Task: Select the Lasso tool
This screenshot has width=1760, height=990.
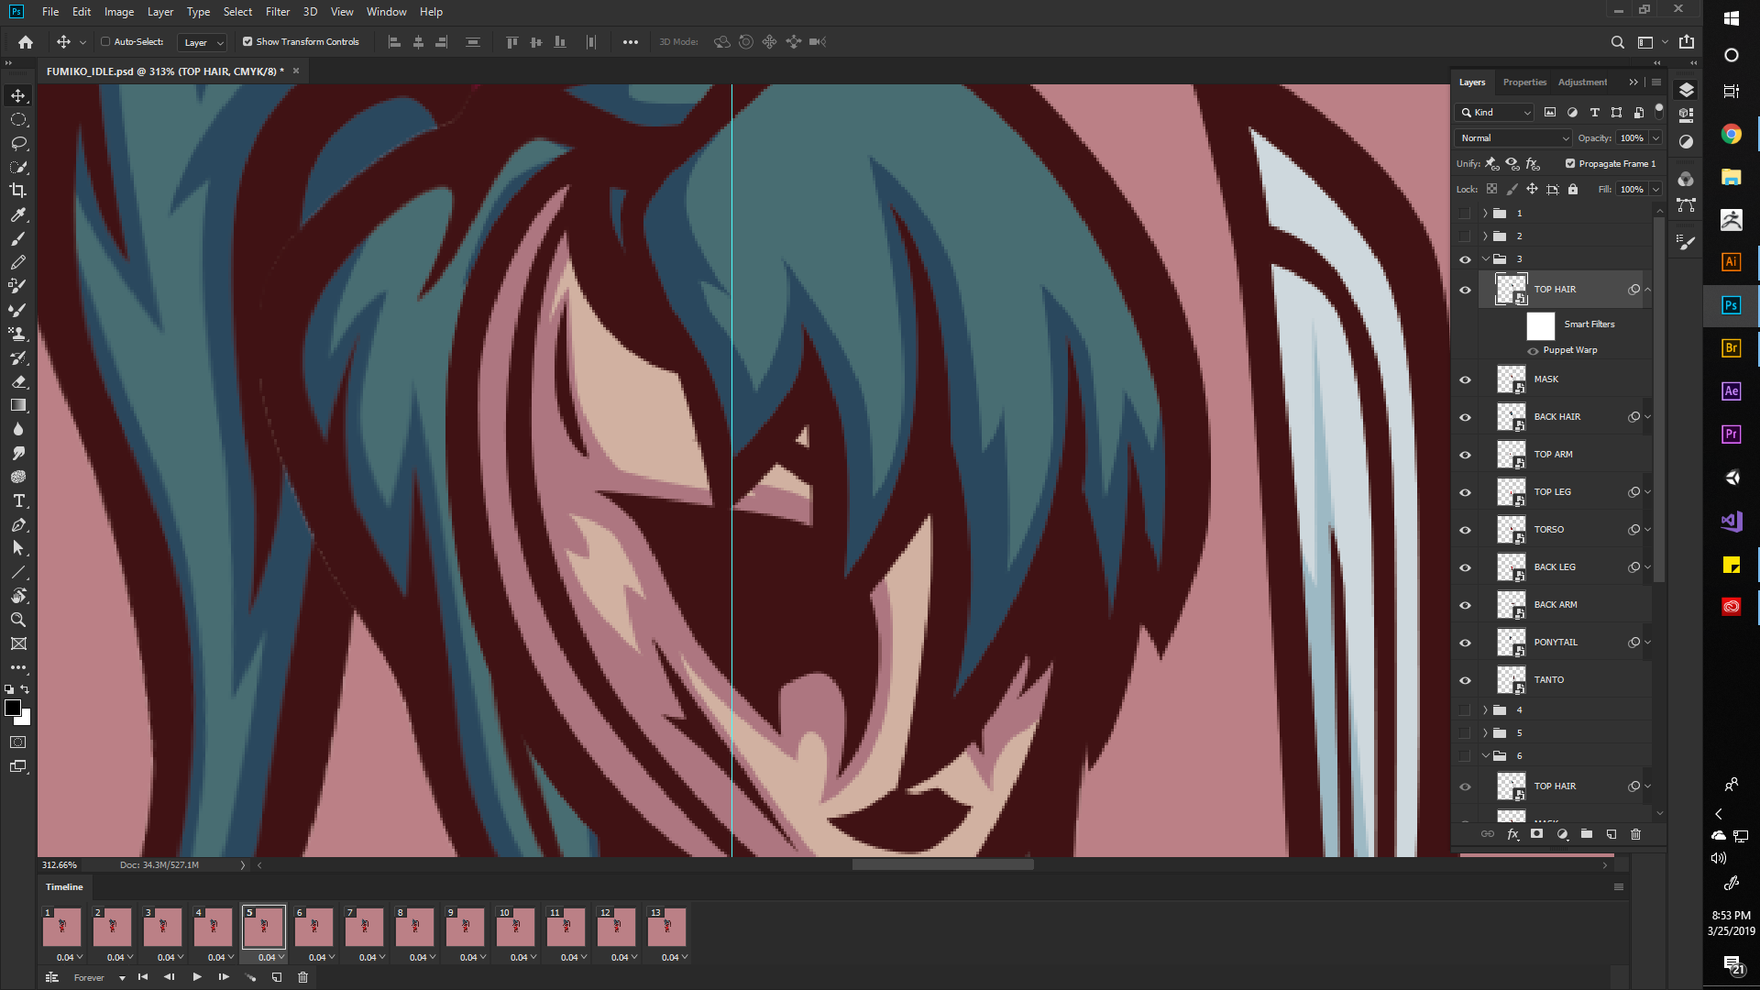Action: pos(18,143)
